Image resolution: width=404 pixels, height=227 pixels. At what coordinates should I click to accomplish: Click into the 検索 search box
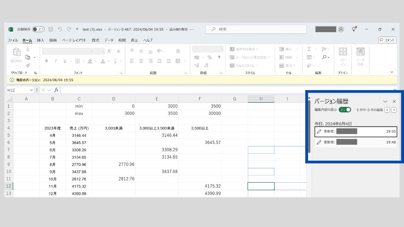tap(256, 29)
